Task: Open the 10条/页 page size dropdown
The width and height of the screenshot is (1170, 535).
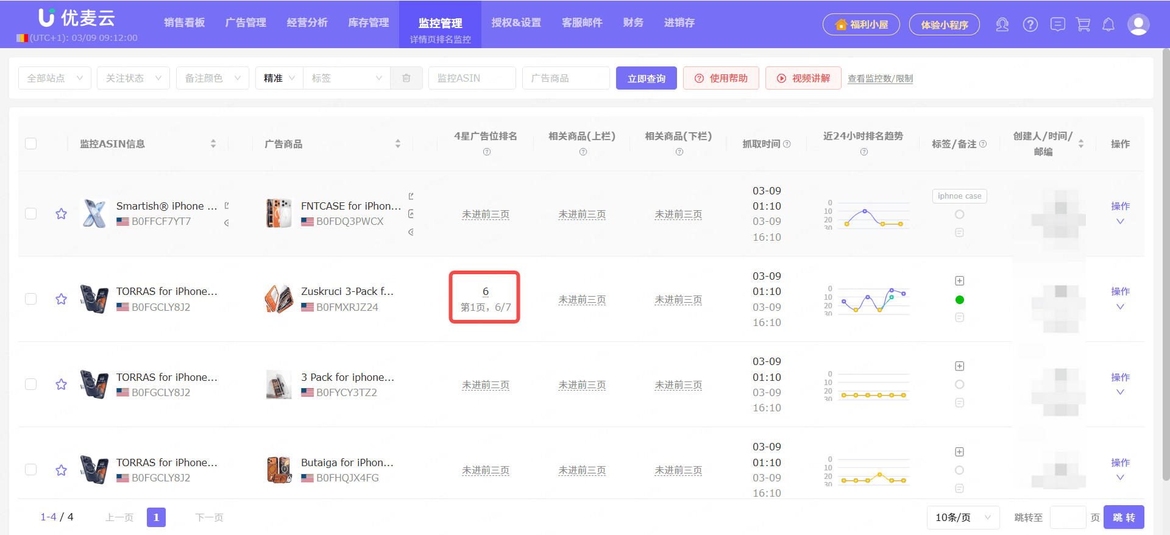Action: pos(963,517)
